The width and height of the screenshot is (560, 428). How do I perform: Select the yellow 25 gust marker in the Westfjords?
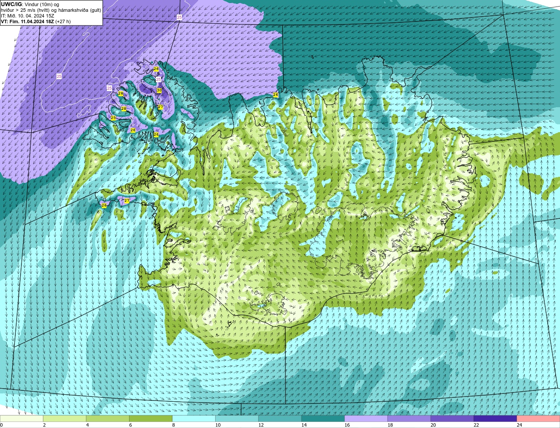click(113, 118)
